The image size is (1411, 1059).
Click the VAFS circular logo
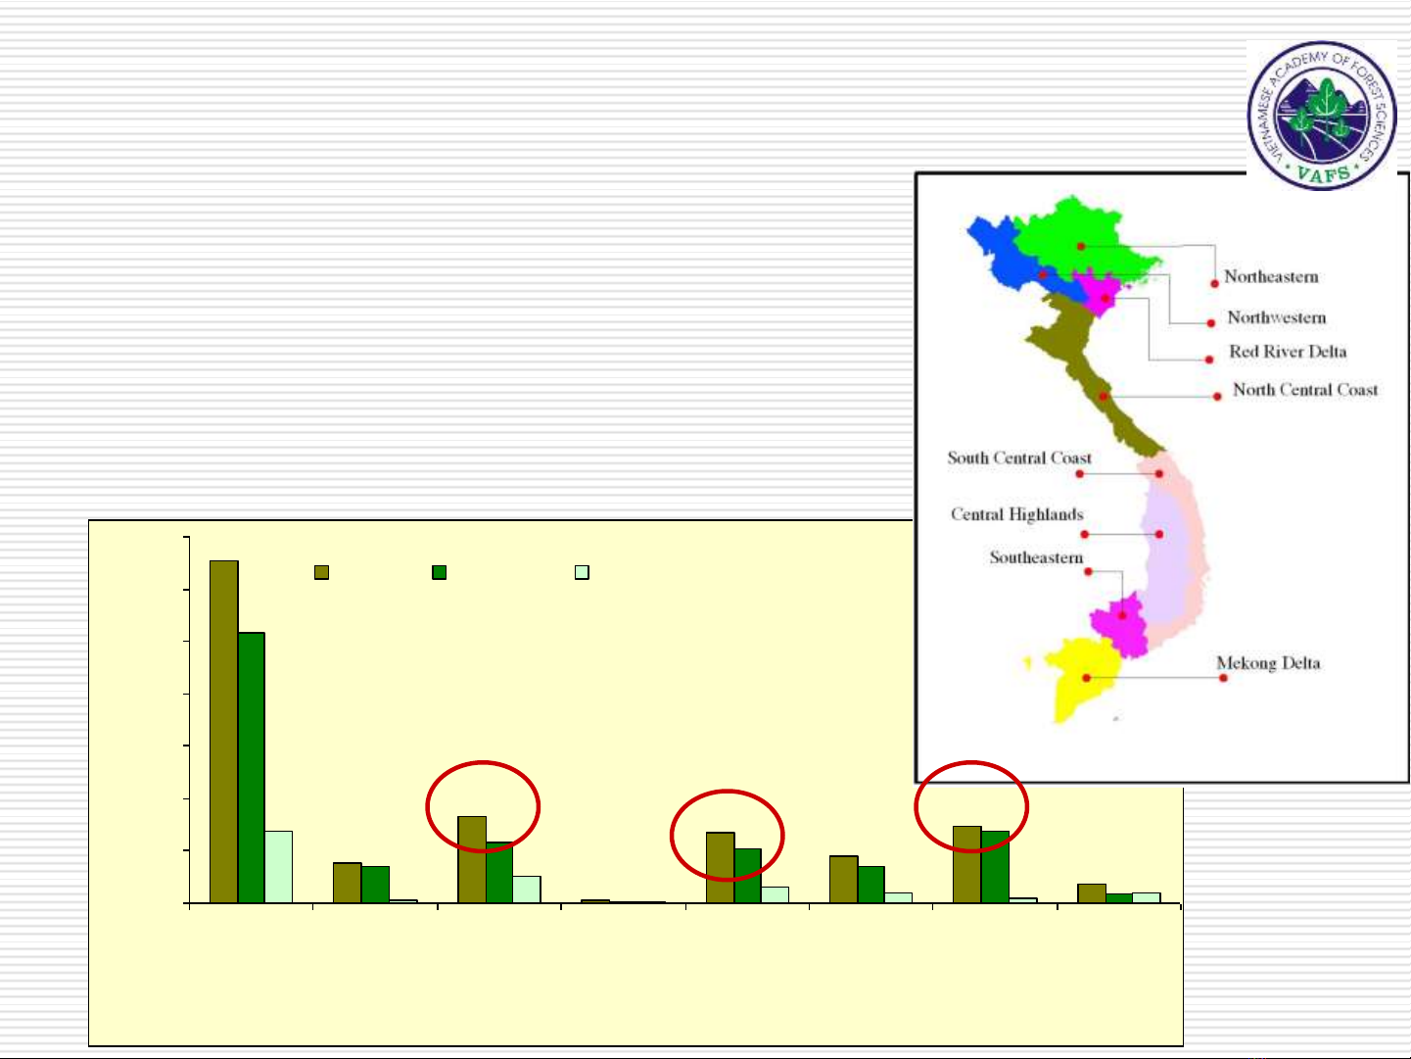[1324, 116]
